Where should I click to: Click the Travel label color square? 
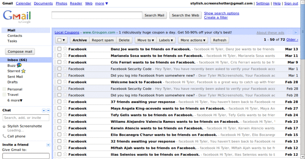tap(4, 95)
